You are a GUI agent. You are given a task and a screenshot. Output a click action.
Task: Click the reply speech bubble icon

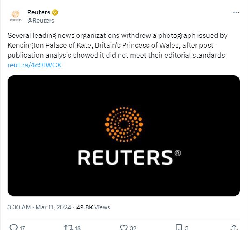pyautogui.click(x=13, y=227)
